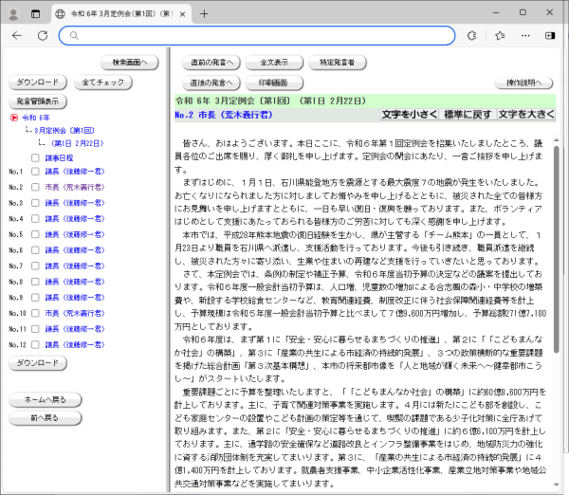Open browser settings ellipsis menu
569x495 pixels.
(x=525, y=36)
